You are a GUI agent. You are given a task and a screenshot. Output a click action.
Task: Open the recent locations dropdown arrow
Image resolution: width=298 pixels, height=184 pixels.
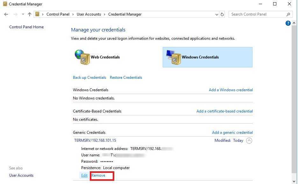tap(23, 14)
